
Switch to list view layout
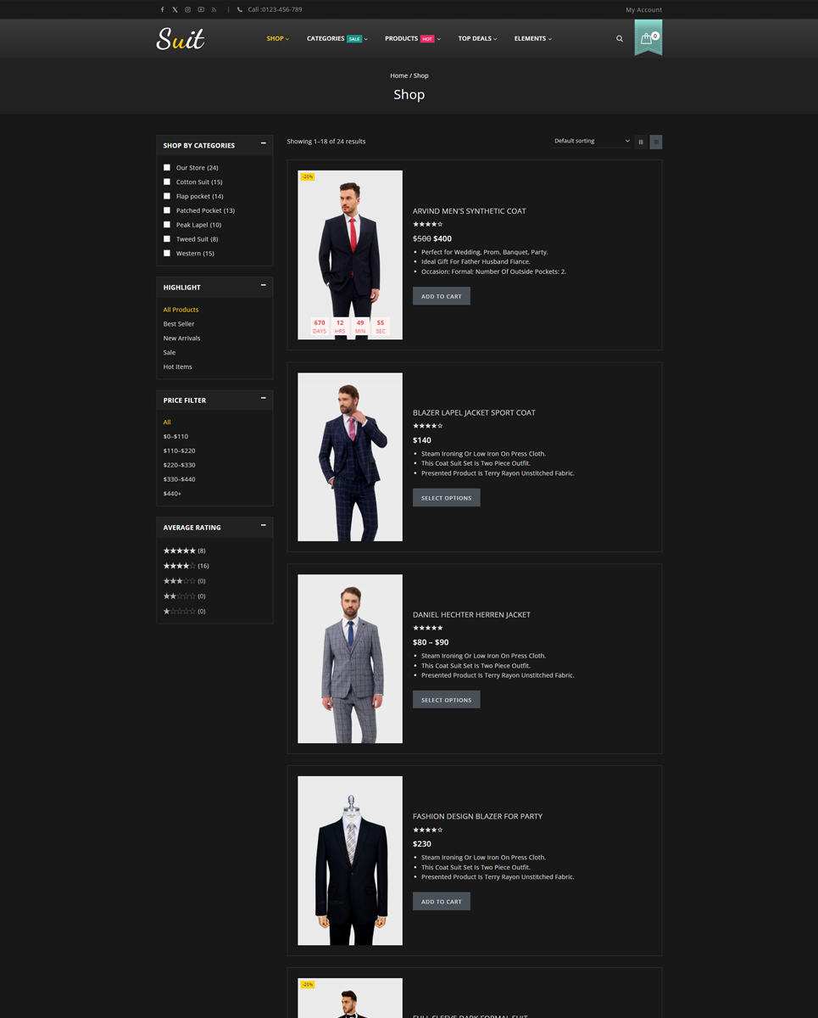tap(655, 142)
